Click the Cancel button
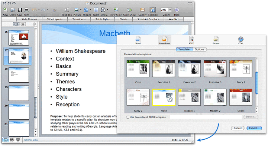268x146 pixels. [x=238, y=128]
